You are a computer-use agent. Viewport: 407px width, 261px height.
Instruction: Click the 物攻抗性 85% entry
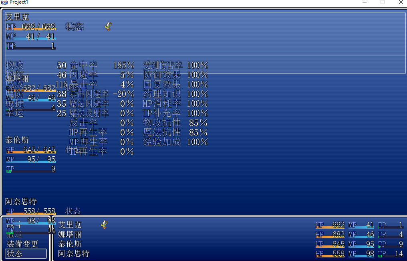175,123
